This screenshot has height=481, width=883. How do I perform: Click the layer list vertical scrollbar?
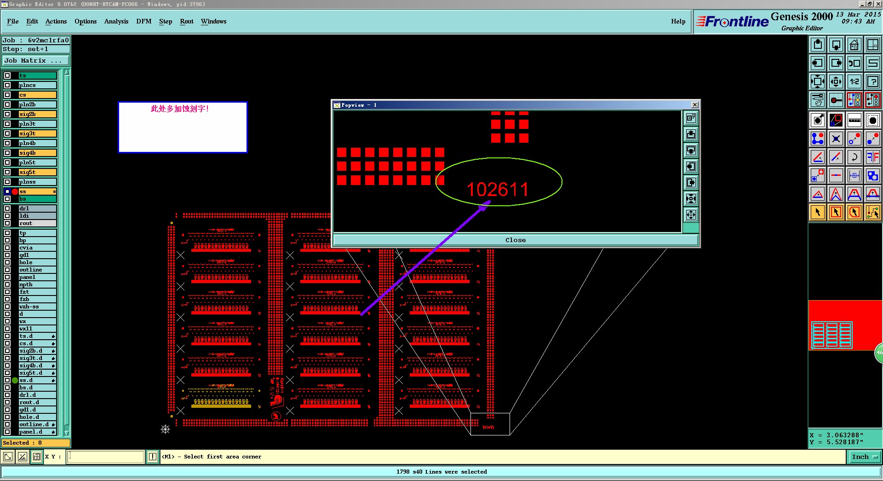67,252
